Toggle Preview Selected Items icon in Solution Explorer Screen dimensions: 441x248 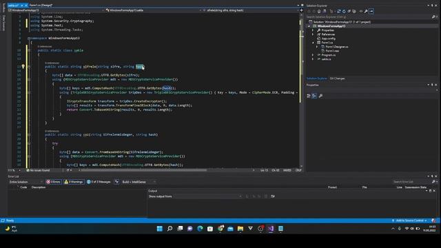tap(371, 11)
